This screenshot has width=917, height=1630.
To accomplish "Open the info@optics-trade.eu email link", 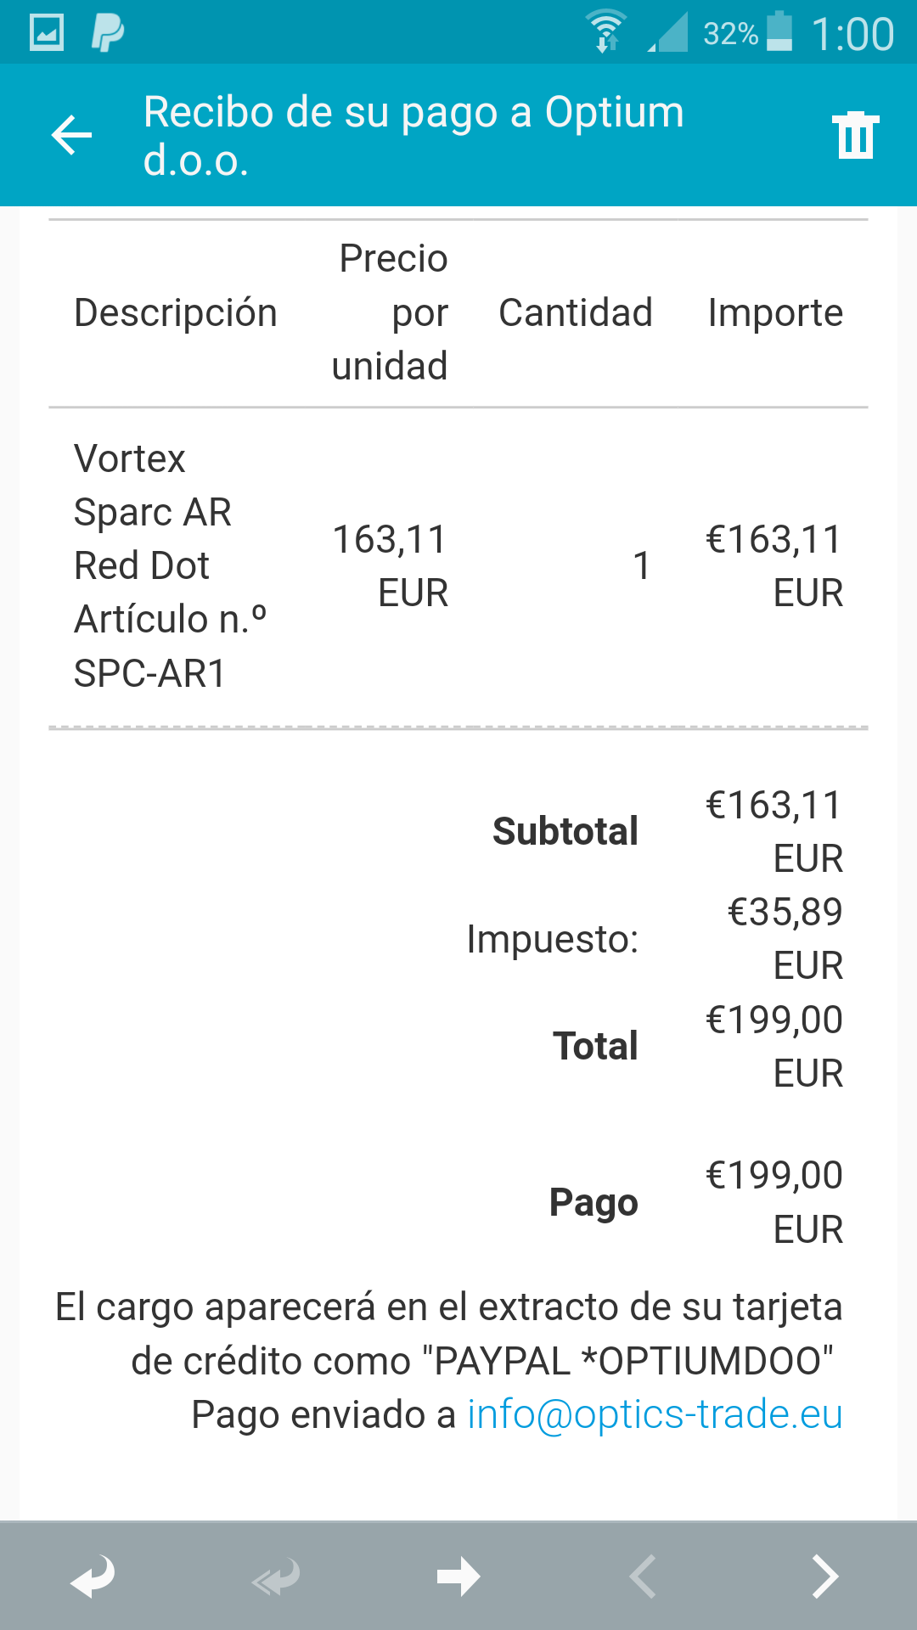I will (x=655, y=1414).
